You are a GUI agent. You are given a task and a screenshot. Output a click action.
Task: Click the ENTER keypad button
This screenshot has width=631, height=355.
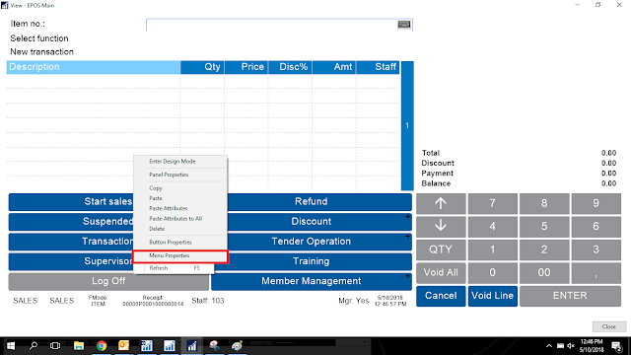pos(570,296)
